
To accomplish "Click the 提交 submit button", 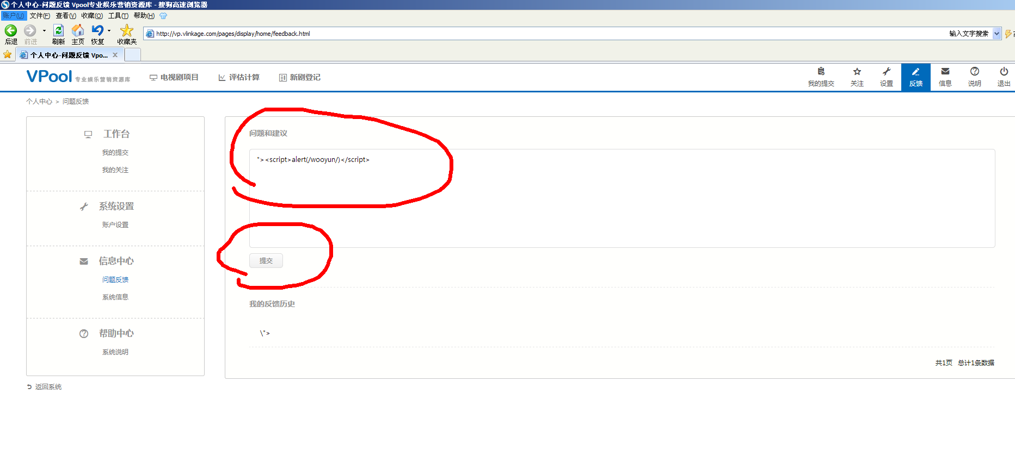I will (266, 261).
